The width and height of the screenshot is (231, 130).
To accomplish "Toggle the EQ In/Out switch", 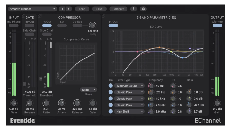I will point(113,26).
